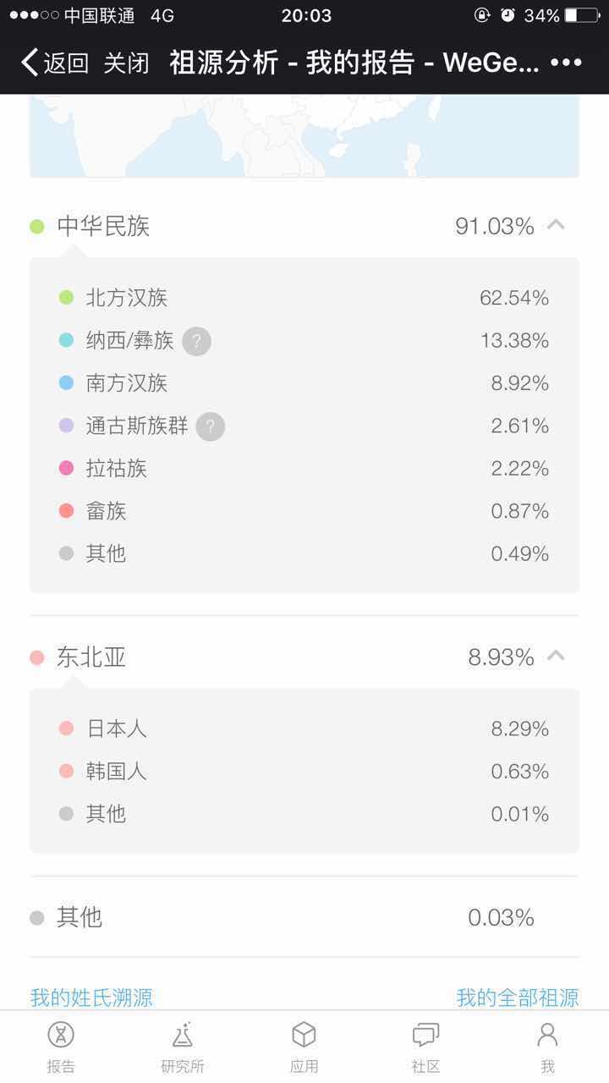Open the 社区 chat bubbles icon
Screen dimensions: 609x1083
pos(425,1046)
